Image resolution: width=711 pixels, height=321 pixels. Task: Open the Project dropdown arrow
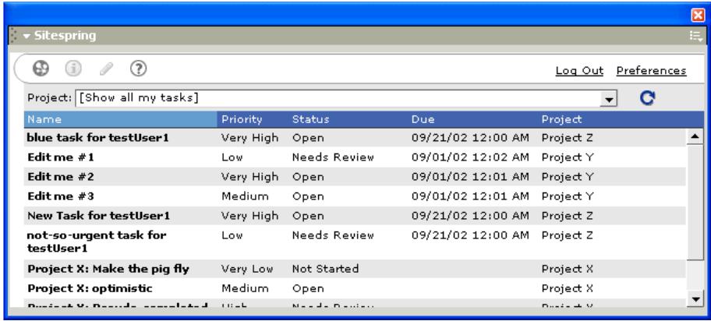tap(609, 98)
